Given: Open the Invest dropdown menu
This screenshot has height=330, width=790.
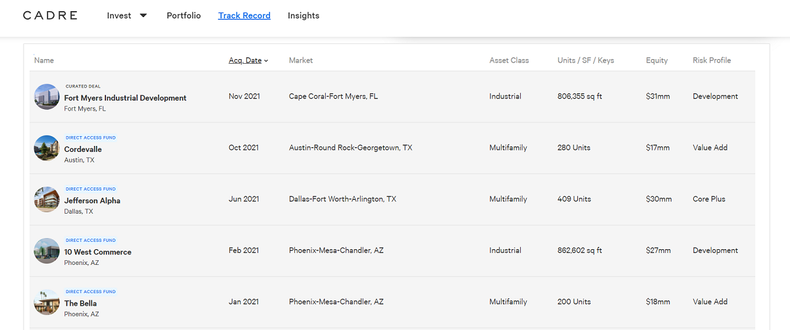Looking at the screenshot, I should point(127,15).
